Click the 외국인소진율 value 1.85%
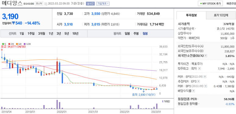 pyautogui.click(x=230, y=56)
